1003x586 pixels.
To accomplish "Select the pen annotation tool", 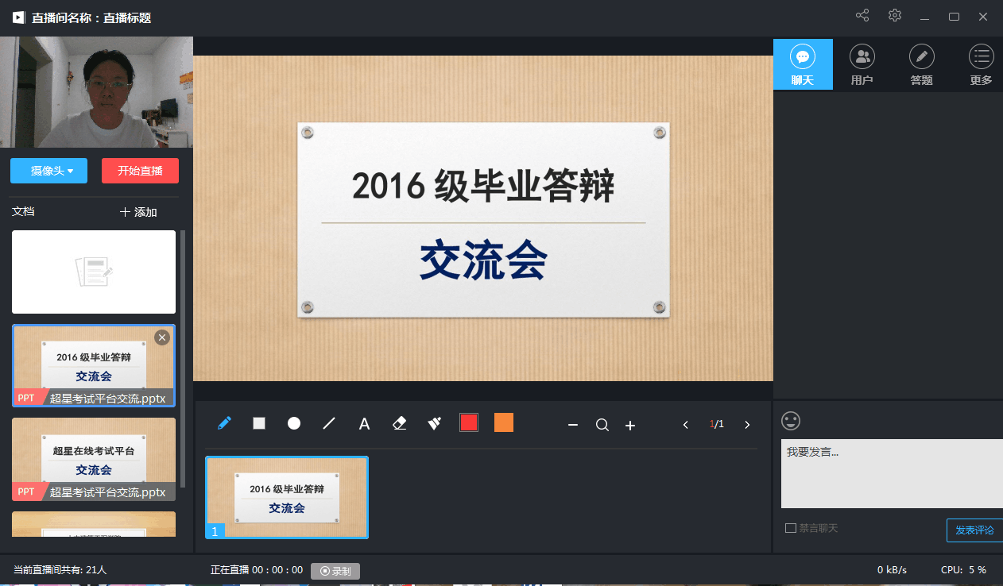I will coord(223,424).
